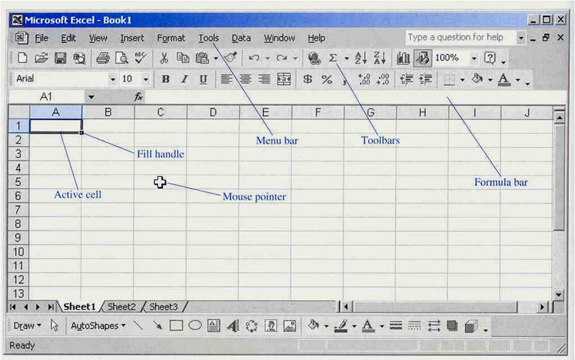This screenshot has height=360, width=575.
Task: Open a file with the Open folder icon
Action: (x=41, y=58)
